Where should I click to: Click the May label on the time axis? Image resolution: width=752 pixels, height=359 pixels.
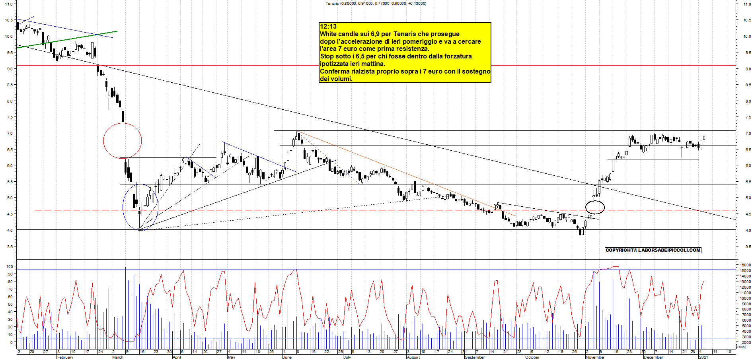pos(232,357)
